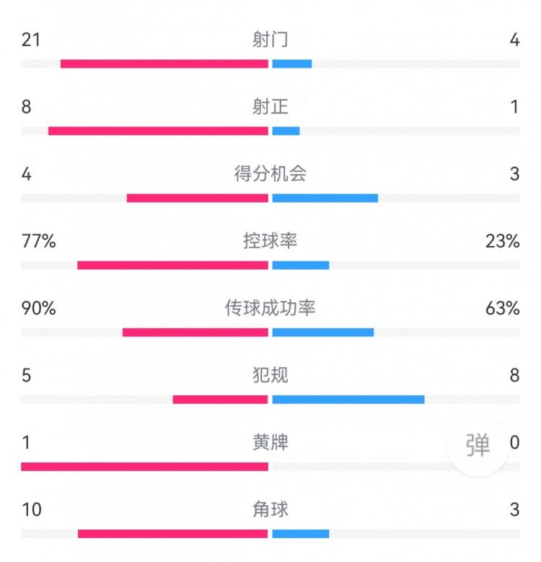Select the 犯规 fouls label
The height and width of the screenshot is (562, 541).
(270, 375)
